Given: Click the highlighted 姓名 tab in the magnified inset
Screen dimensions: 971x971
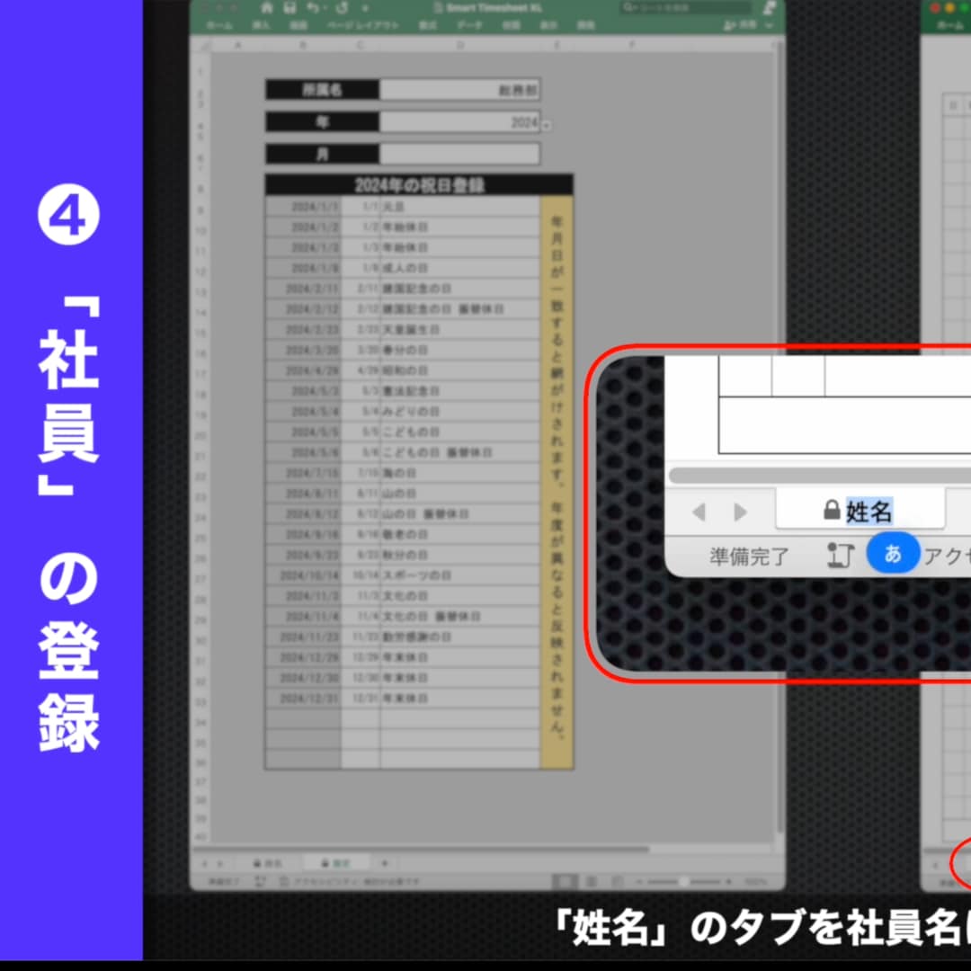Looking at the screenshot, I should [x=860, y=510].
